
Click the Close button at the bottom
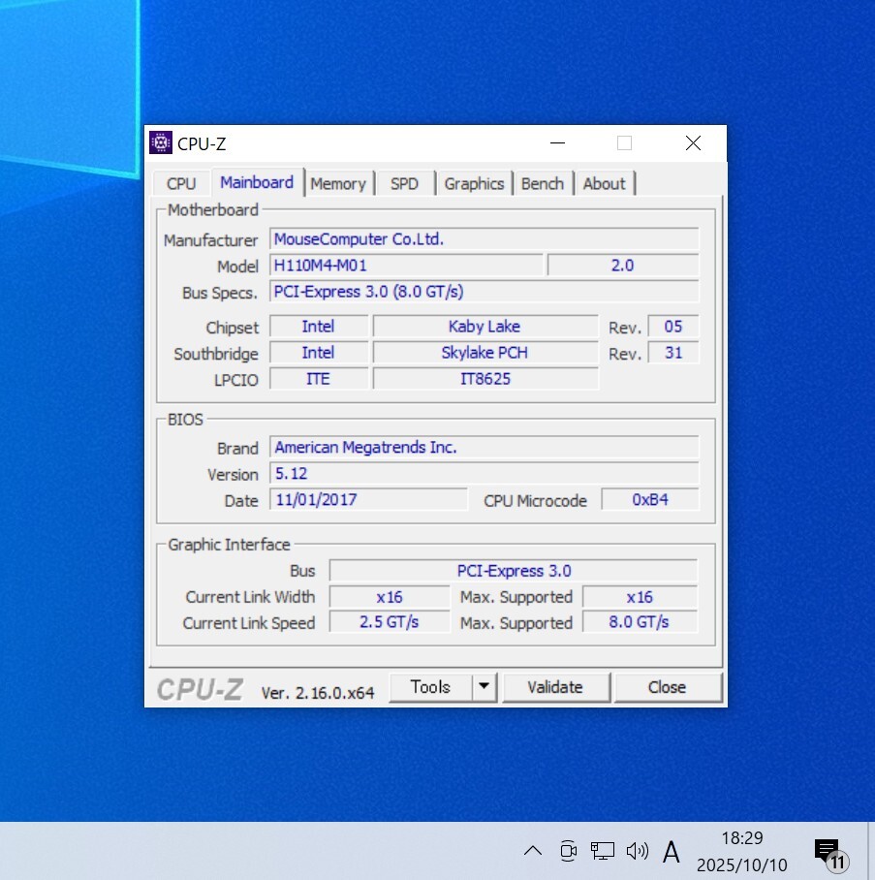(667, 687)
